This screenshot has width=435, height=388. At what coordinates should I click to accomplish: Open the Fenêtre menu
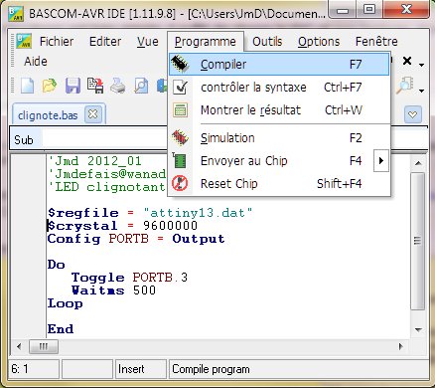pyautogui.click(x=376, y=42)
